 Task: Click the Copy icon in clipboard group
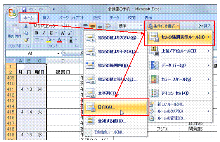coord(26,33)
